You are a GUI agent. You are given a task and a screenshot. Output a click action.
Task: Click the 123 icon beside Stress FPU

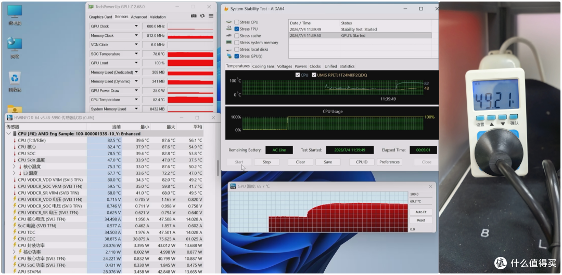click(x=229, y=29)
